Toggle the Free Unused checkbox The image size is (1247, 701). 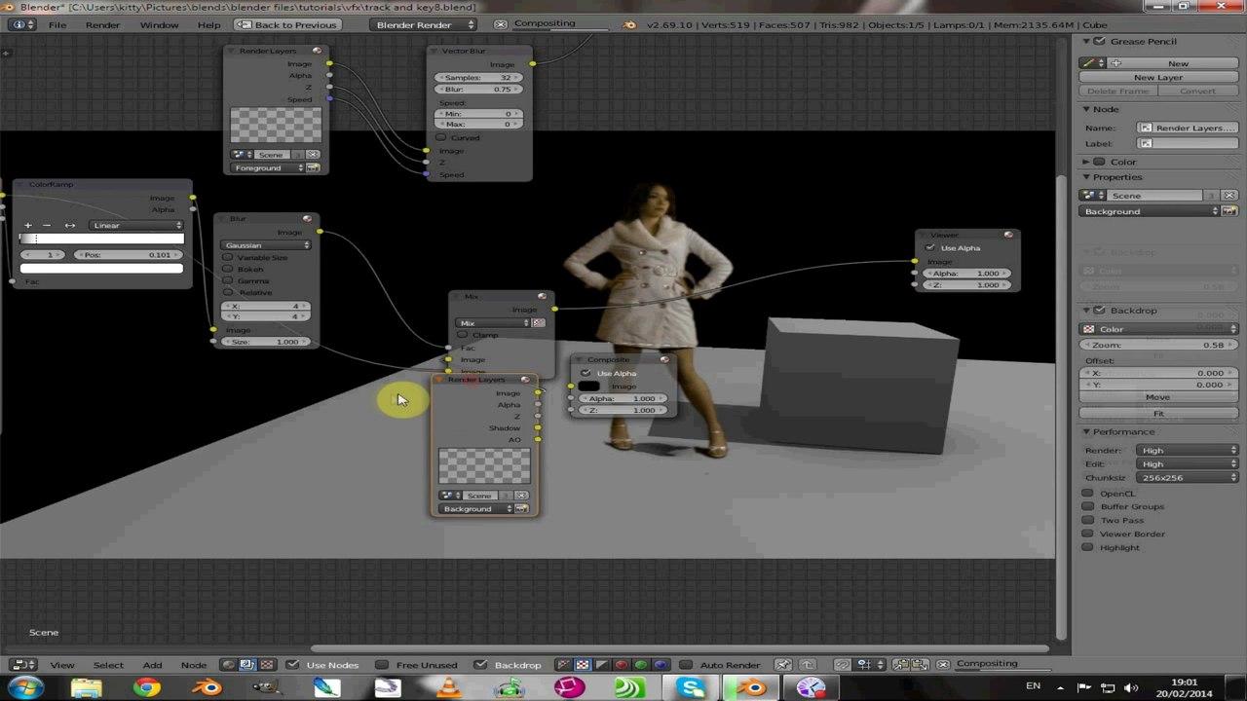tap(382, 665)
